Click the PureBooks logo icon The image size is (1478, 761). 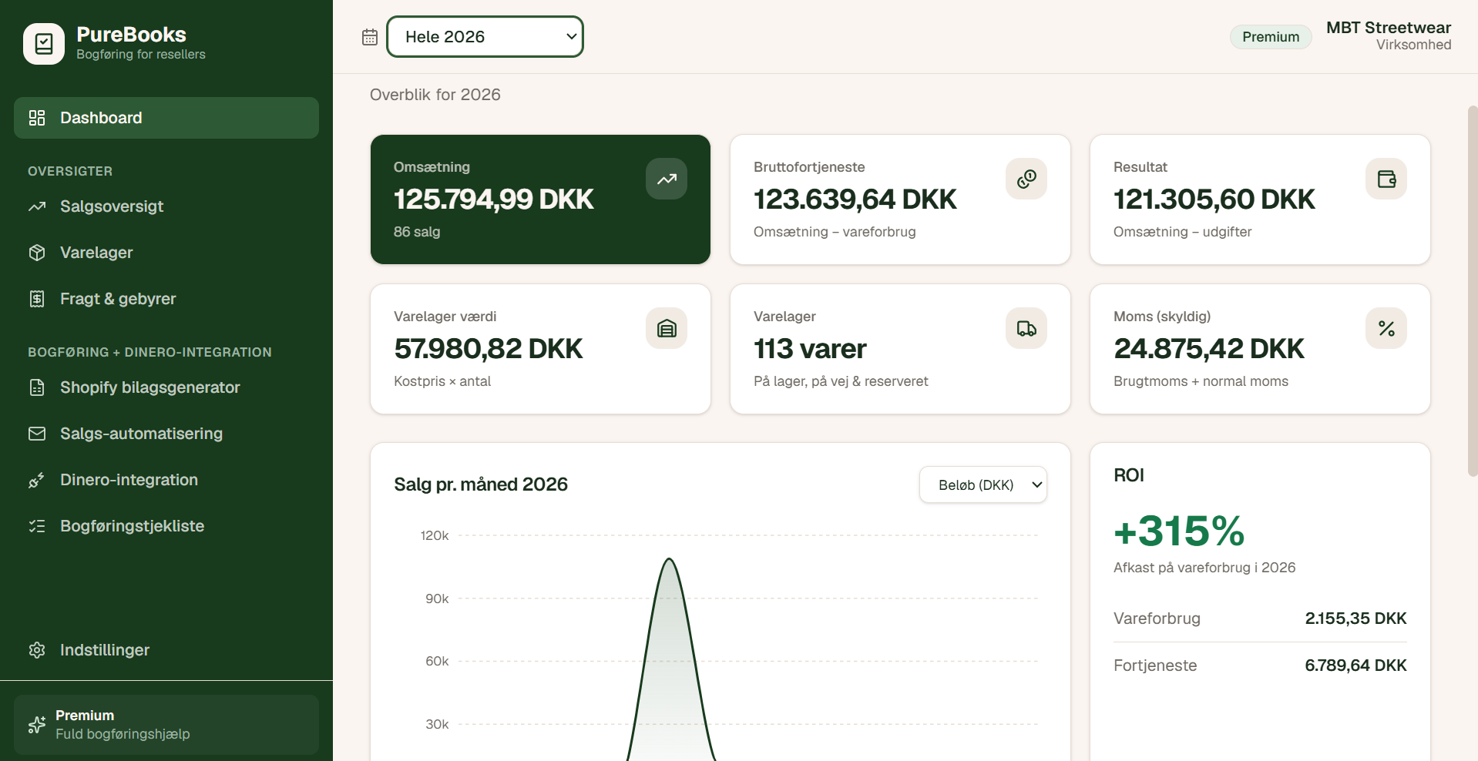[44, 44]
